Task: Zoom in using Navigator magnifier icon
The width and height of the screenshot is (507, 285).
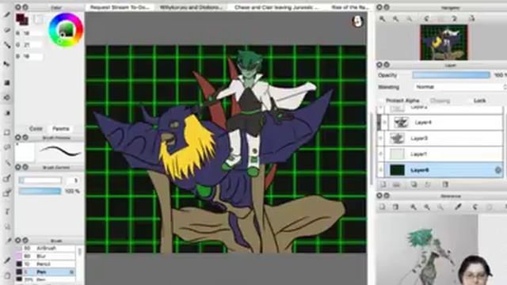Action: [382, 19]
